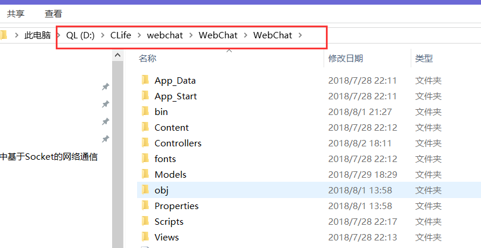Click the App_Start folder name
Image resolution: width=481 pixels, height=248 pixels.
[176, 96]
